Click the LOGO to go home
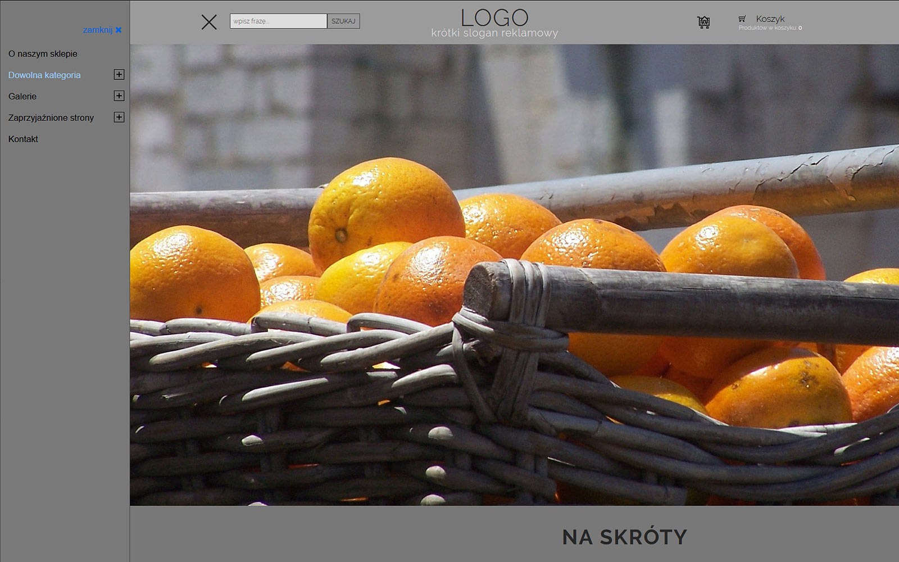The image size is (899, 562). click(494, 17)
